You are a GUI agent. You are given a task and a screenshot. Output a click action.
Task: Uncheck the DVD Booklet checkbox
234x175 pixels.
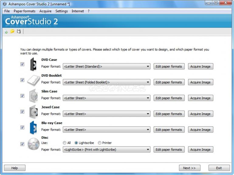(x=22, y=80)
